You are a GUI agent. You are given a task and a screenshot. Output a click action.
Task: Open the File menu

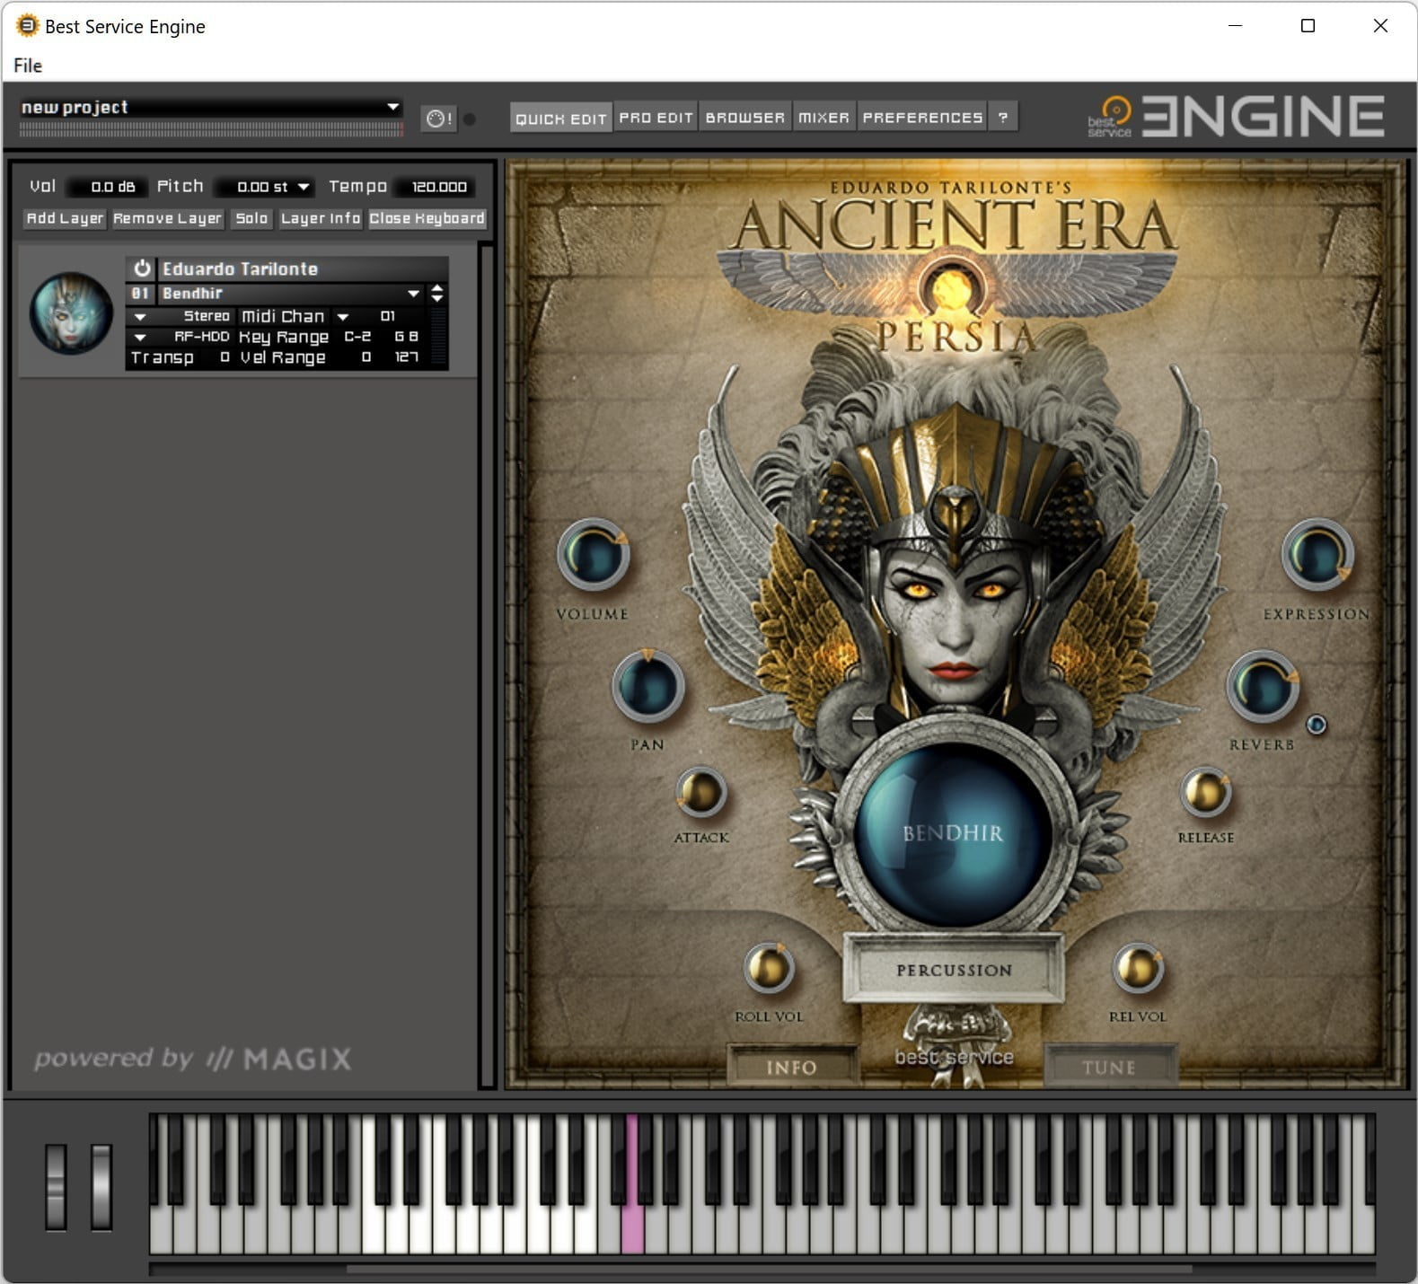coord(28,66)
